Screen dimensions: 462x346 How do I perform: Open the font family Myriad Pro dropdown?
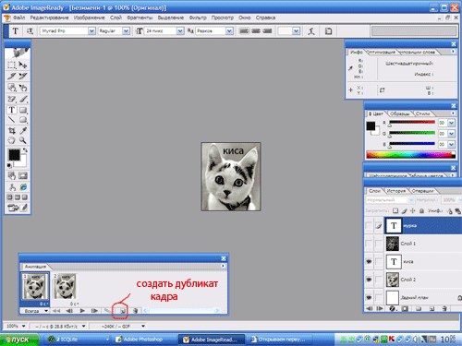(91, 31)
